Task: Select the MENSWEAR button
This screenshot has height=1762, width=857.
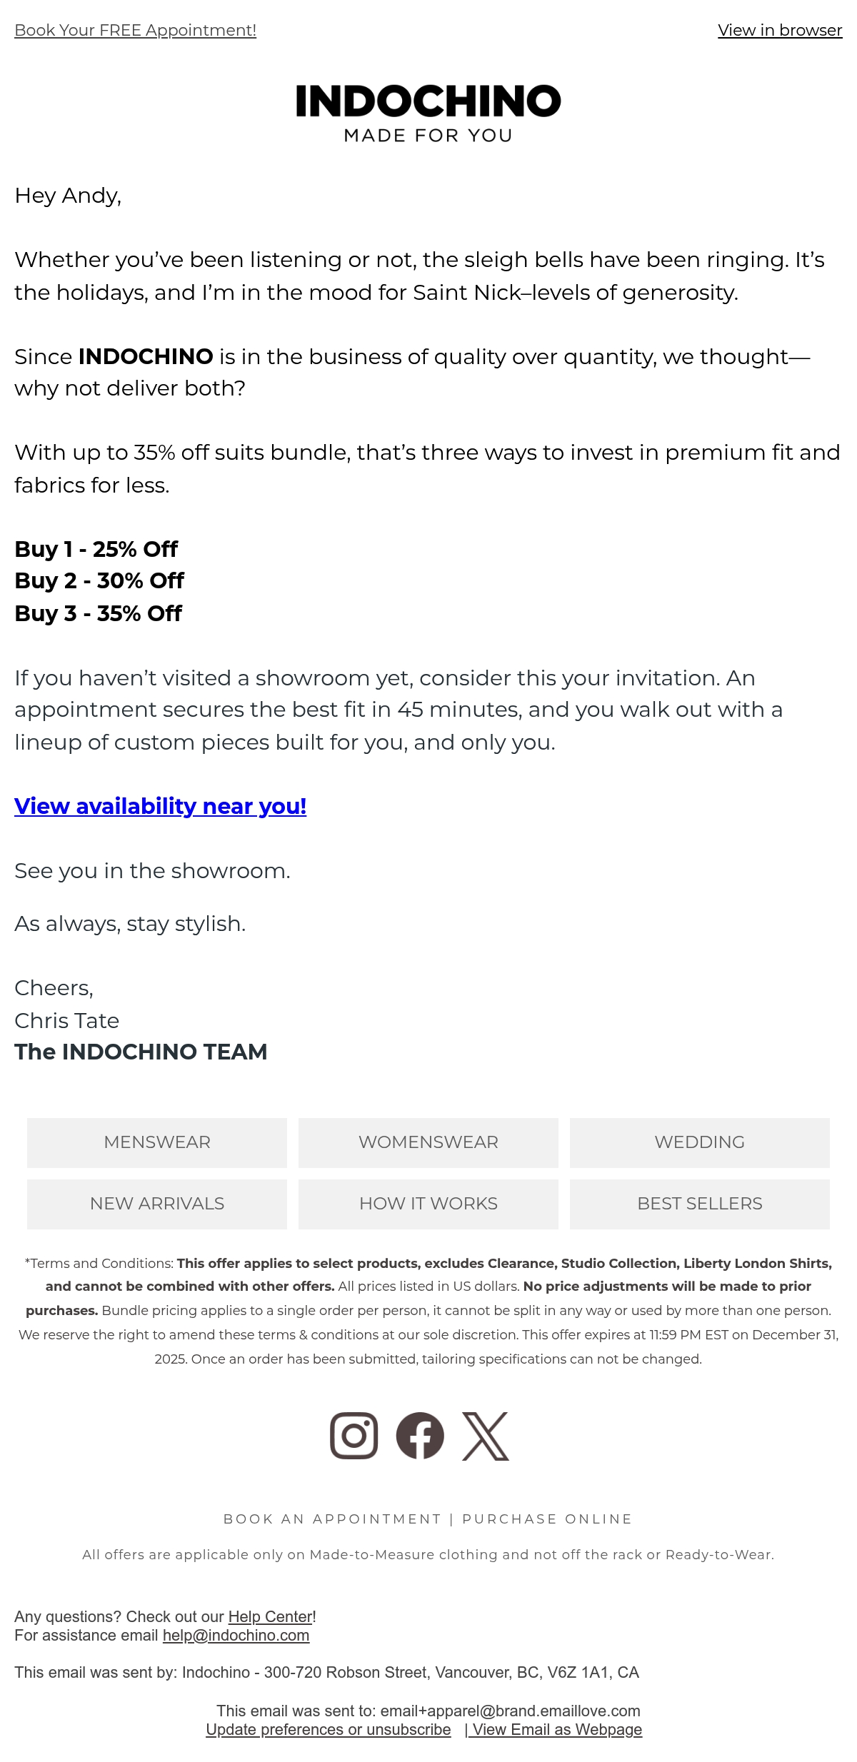Action: point(157,1142)
